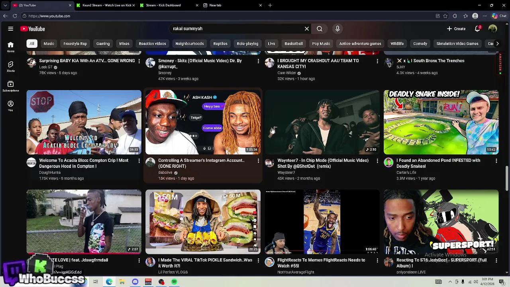Screen dimensions: 510x287
Task: Open options menu for SUPERSPORT album reaction video
Action: pos(496,260)
